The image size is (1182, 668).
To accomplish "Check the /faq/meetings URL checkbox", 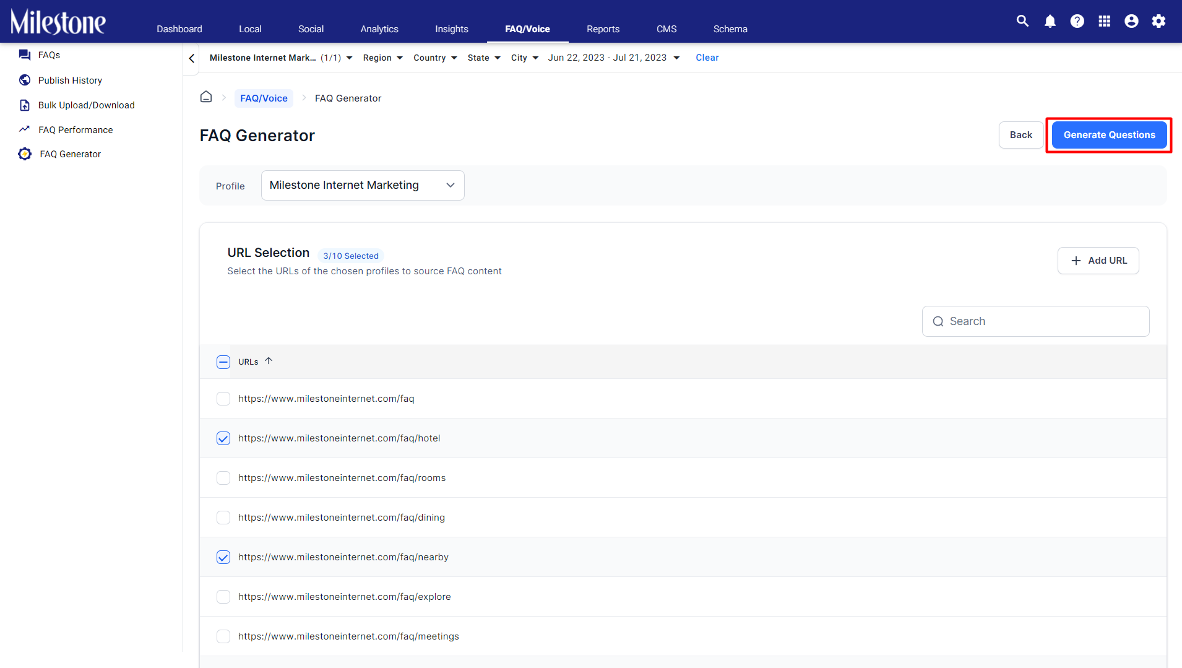I will tap(223, 636).
